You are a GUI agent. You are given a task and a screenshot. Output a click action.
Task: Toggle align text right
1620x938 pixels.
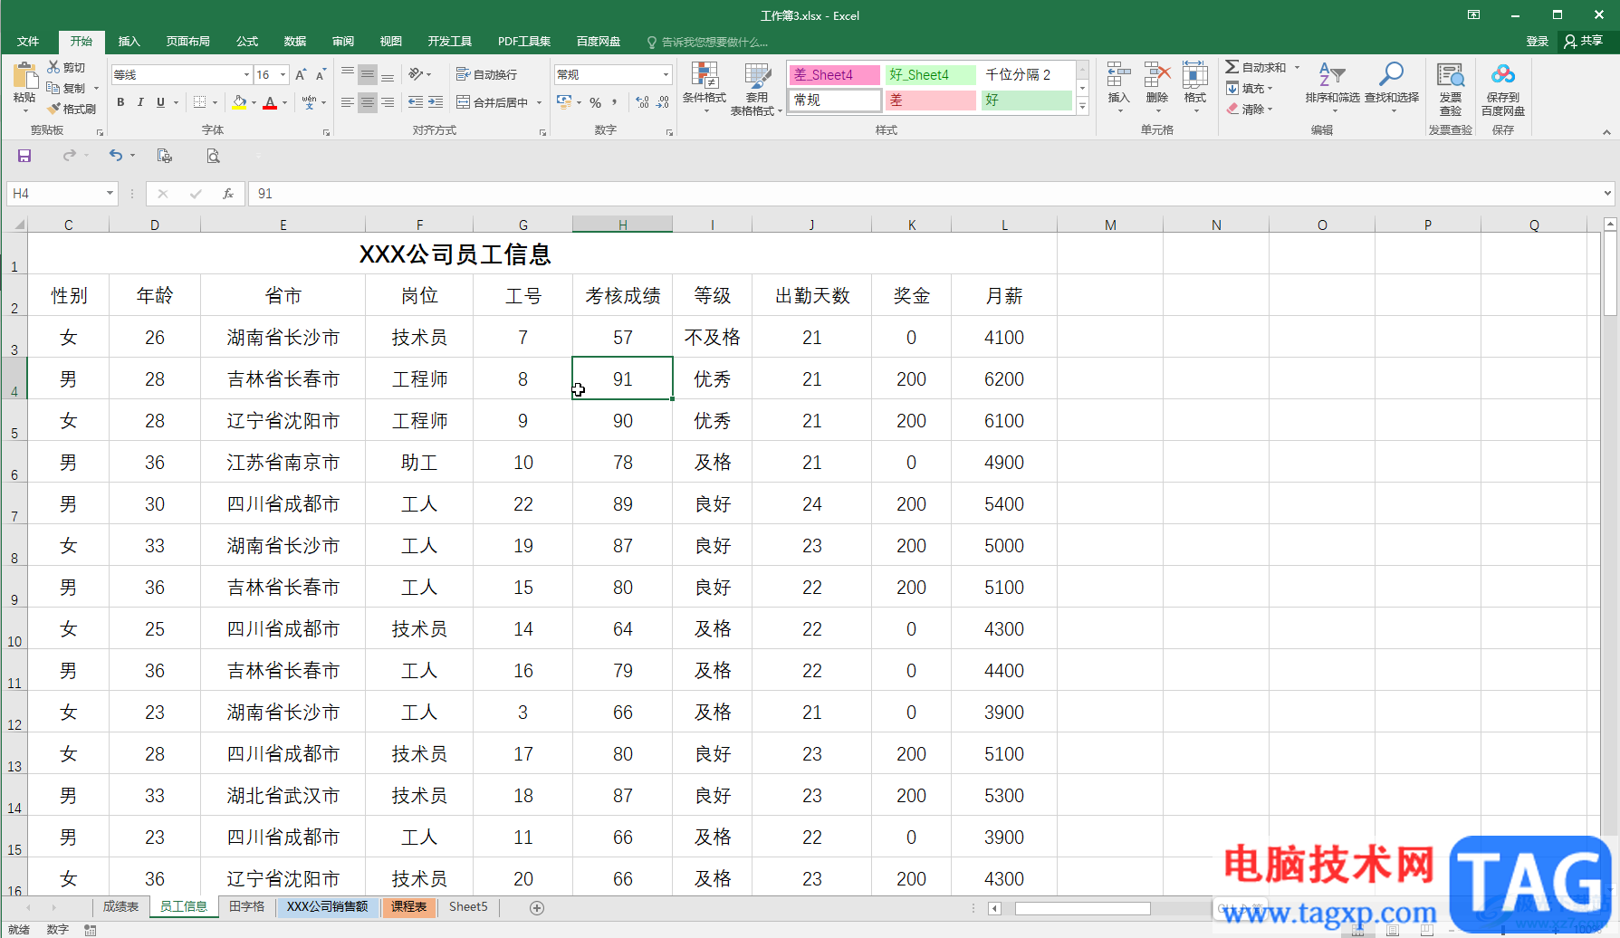(x=388, y=102)
